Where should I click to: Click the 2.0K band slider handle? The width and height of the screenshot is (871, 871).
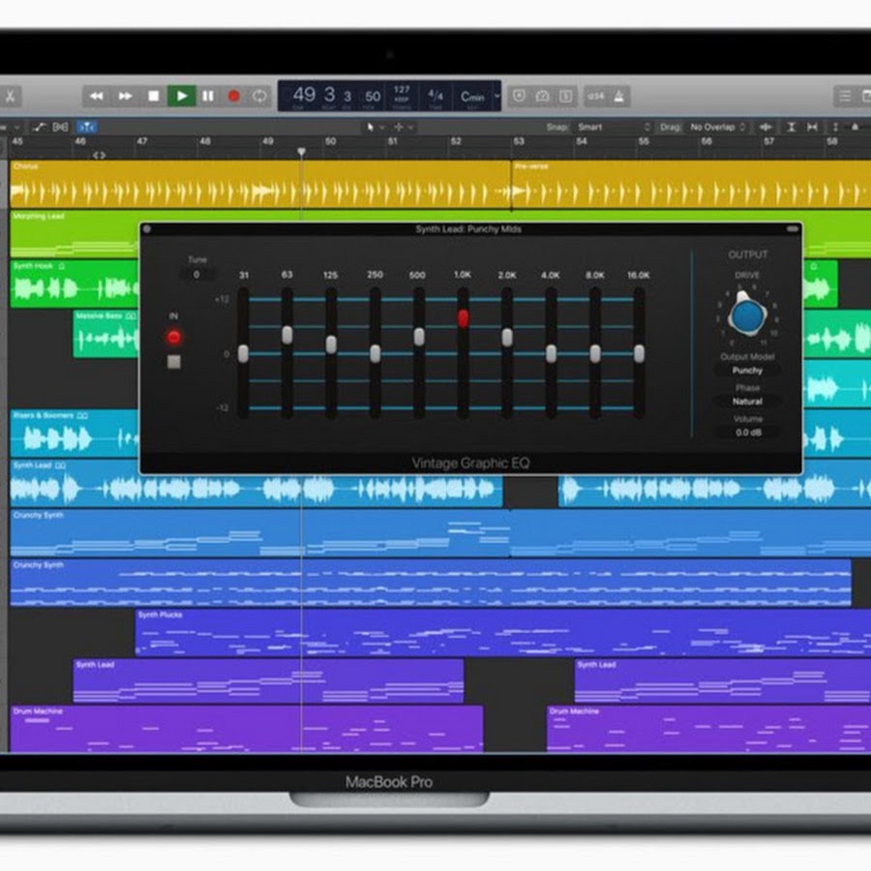[x=507, y=337]
